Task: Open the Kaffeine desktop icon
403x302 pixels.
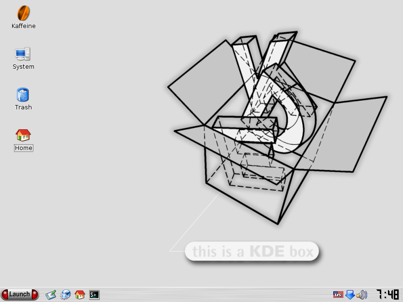Action: pos(23,13)
